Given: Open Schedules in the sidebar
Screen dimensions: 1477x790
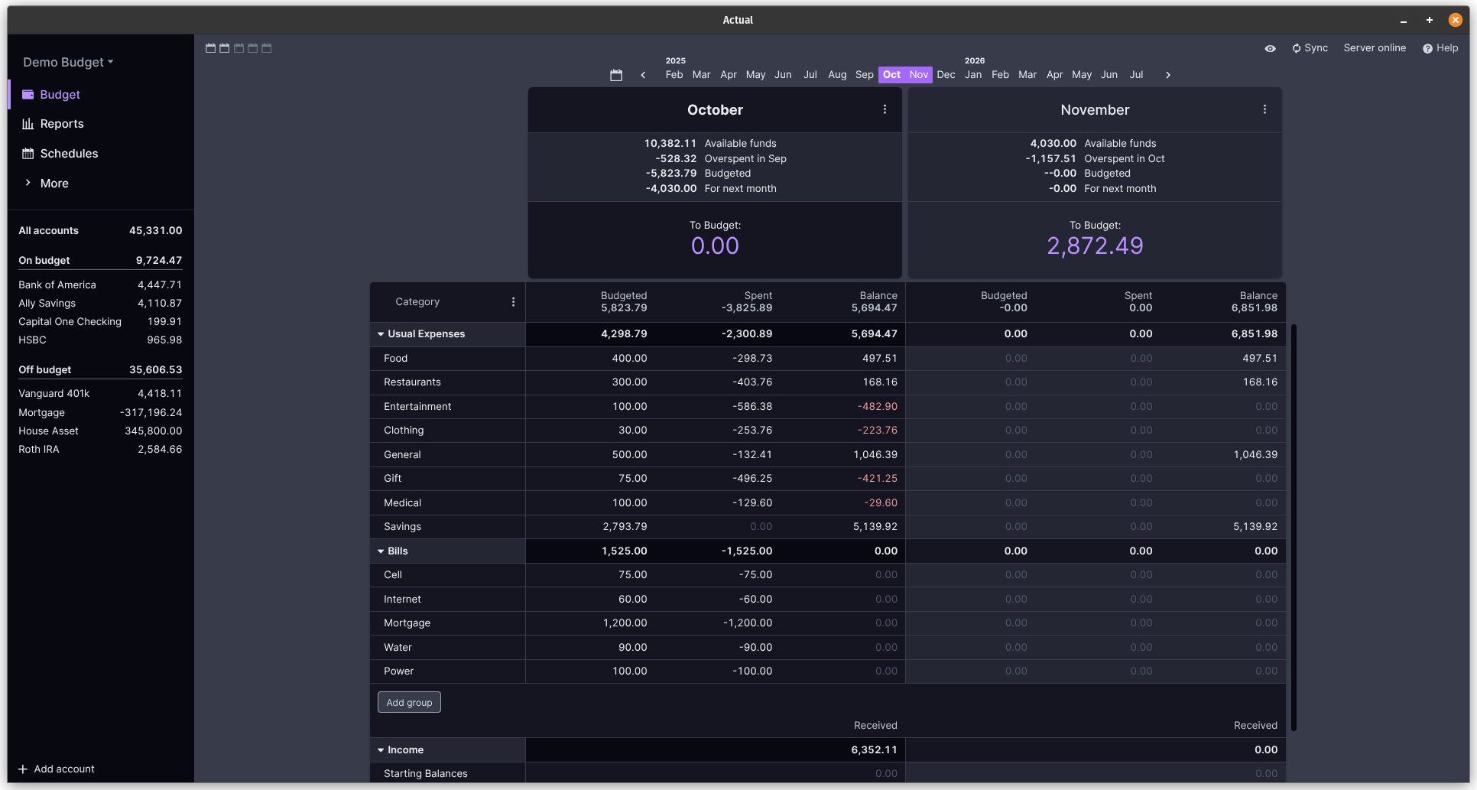Looking at the screenshot, I should click(x=68, y=154).
